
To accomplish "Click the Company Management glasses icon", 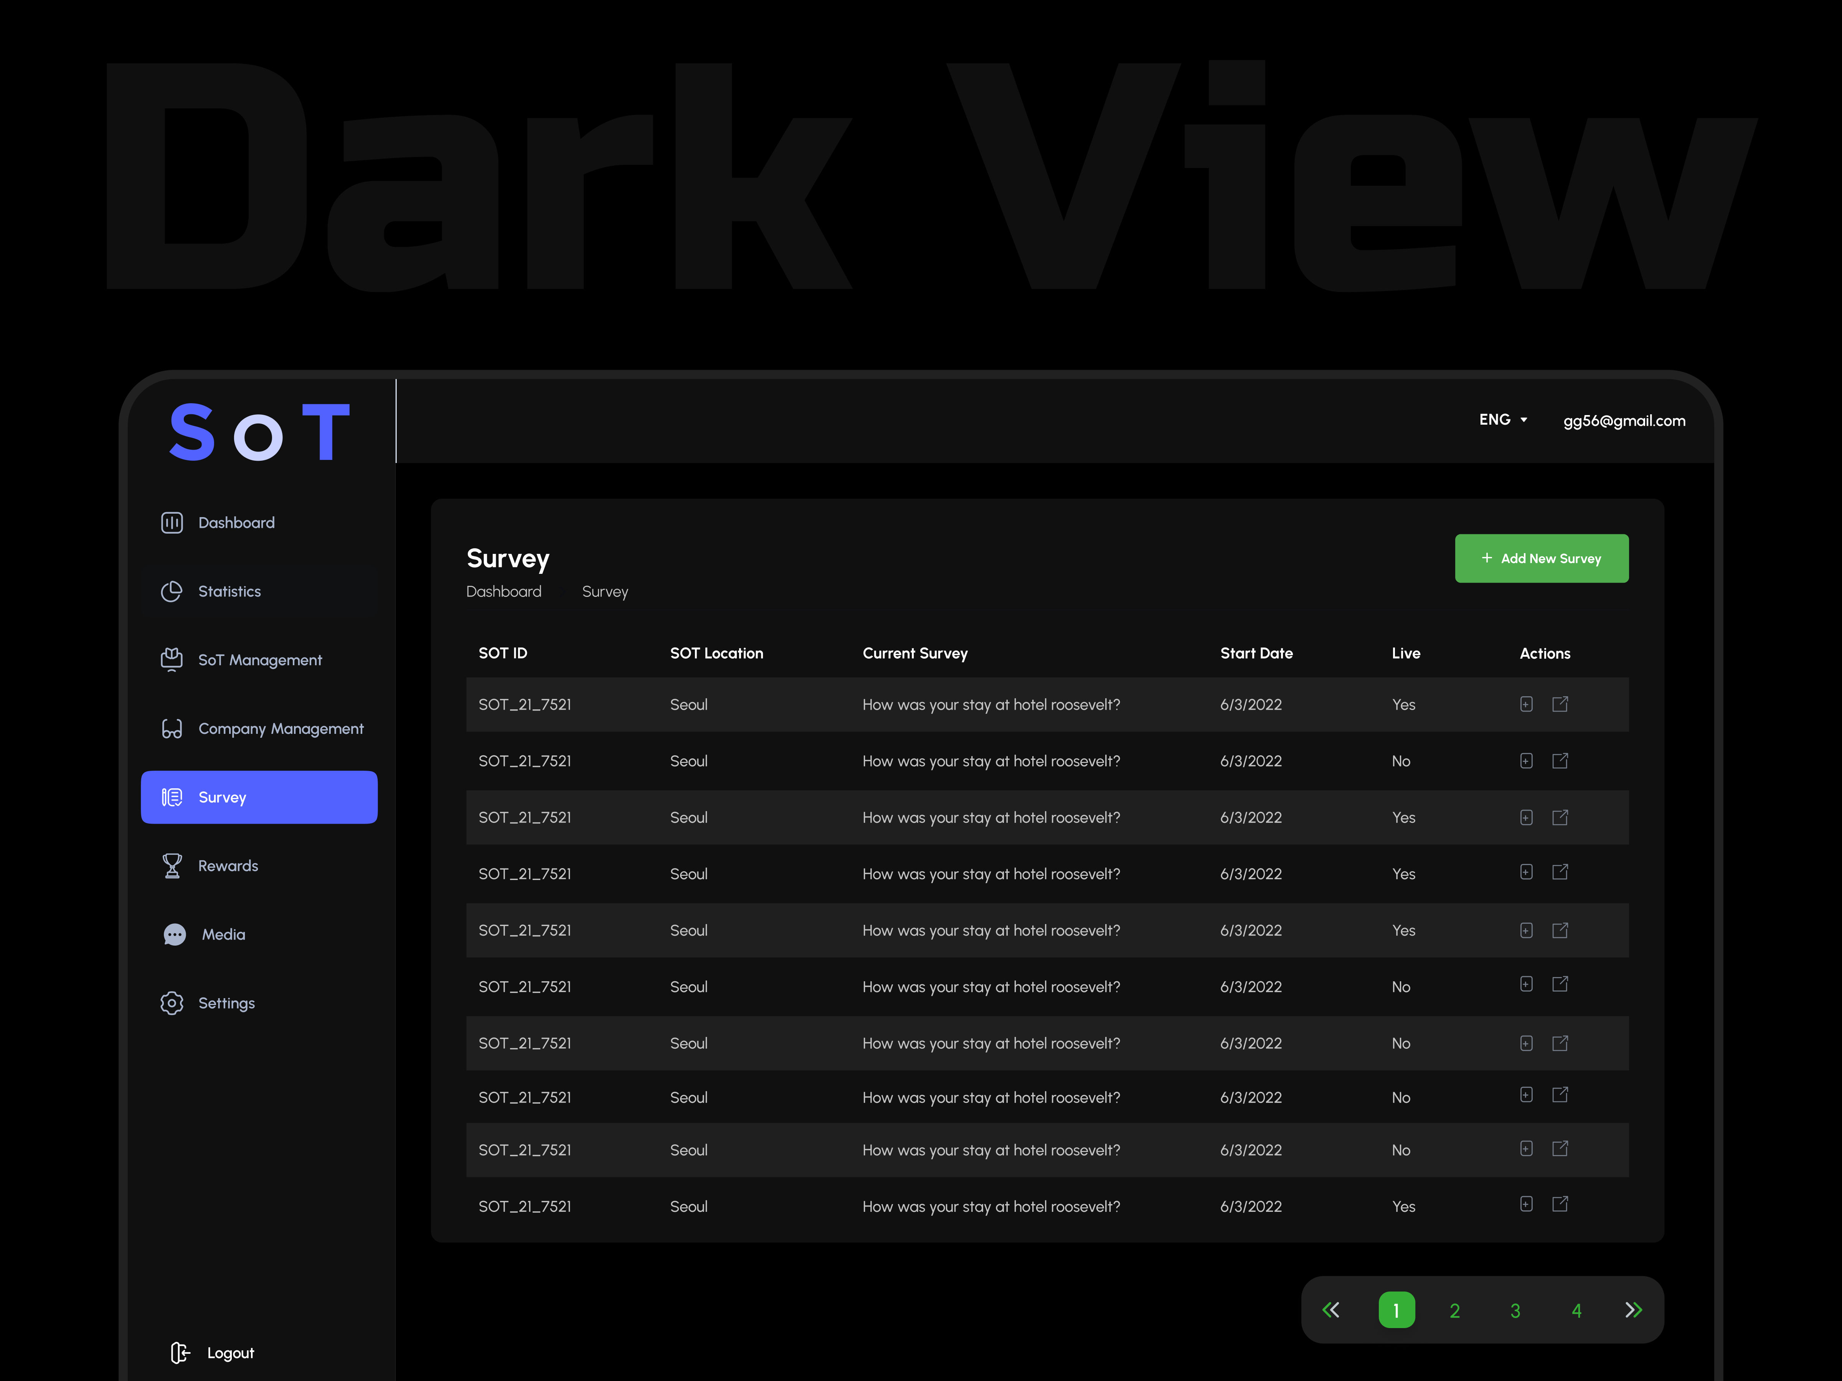I will (x=172, y=728).
